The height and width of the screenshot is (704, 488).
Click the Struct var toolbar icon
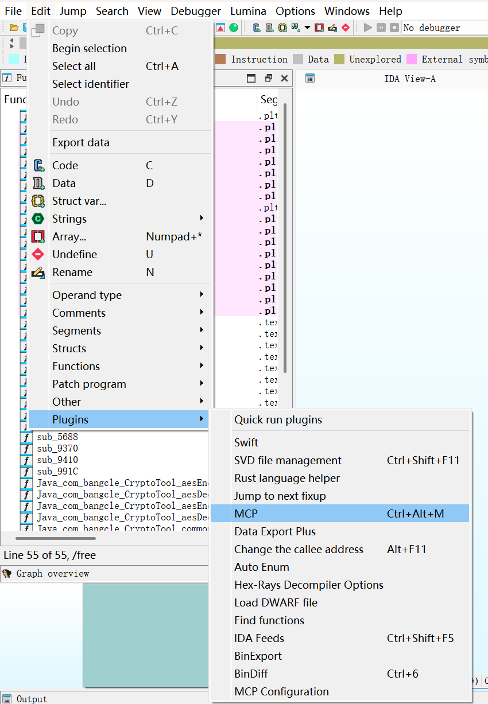(x=282, y=28)
